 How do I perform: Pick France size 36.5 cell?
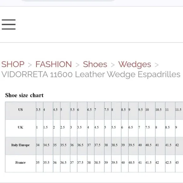coord(65,163)
